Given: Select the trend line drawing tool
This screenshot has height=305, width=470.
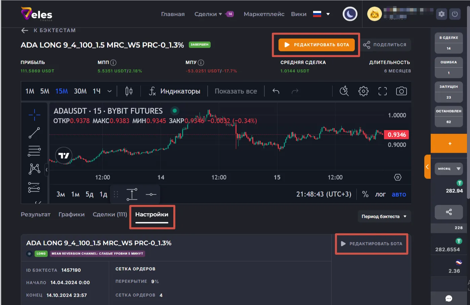Looking at the screenshot, I should click(x=34, y=133).
